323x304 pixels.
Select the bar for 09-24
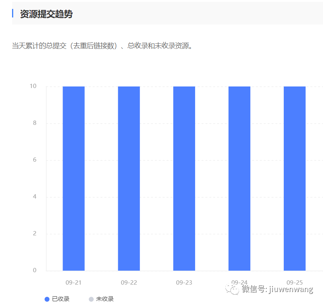[239, 178]
